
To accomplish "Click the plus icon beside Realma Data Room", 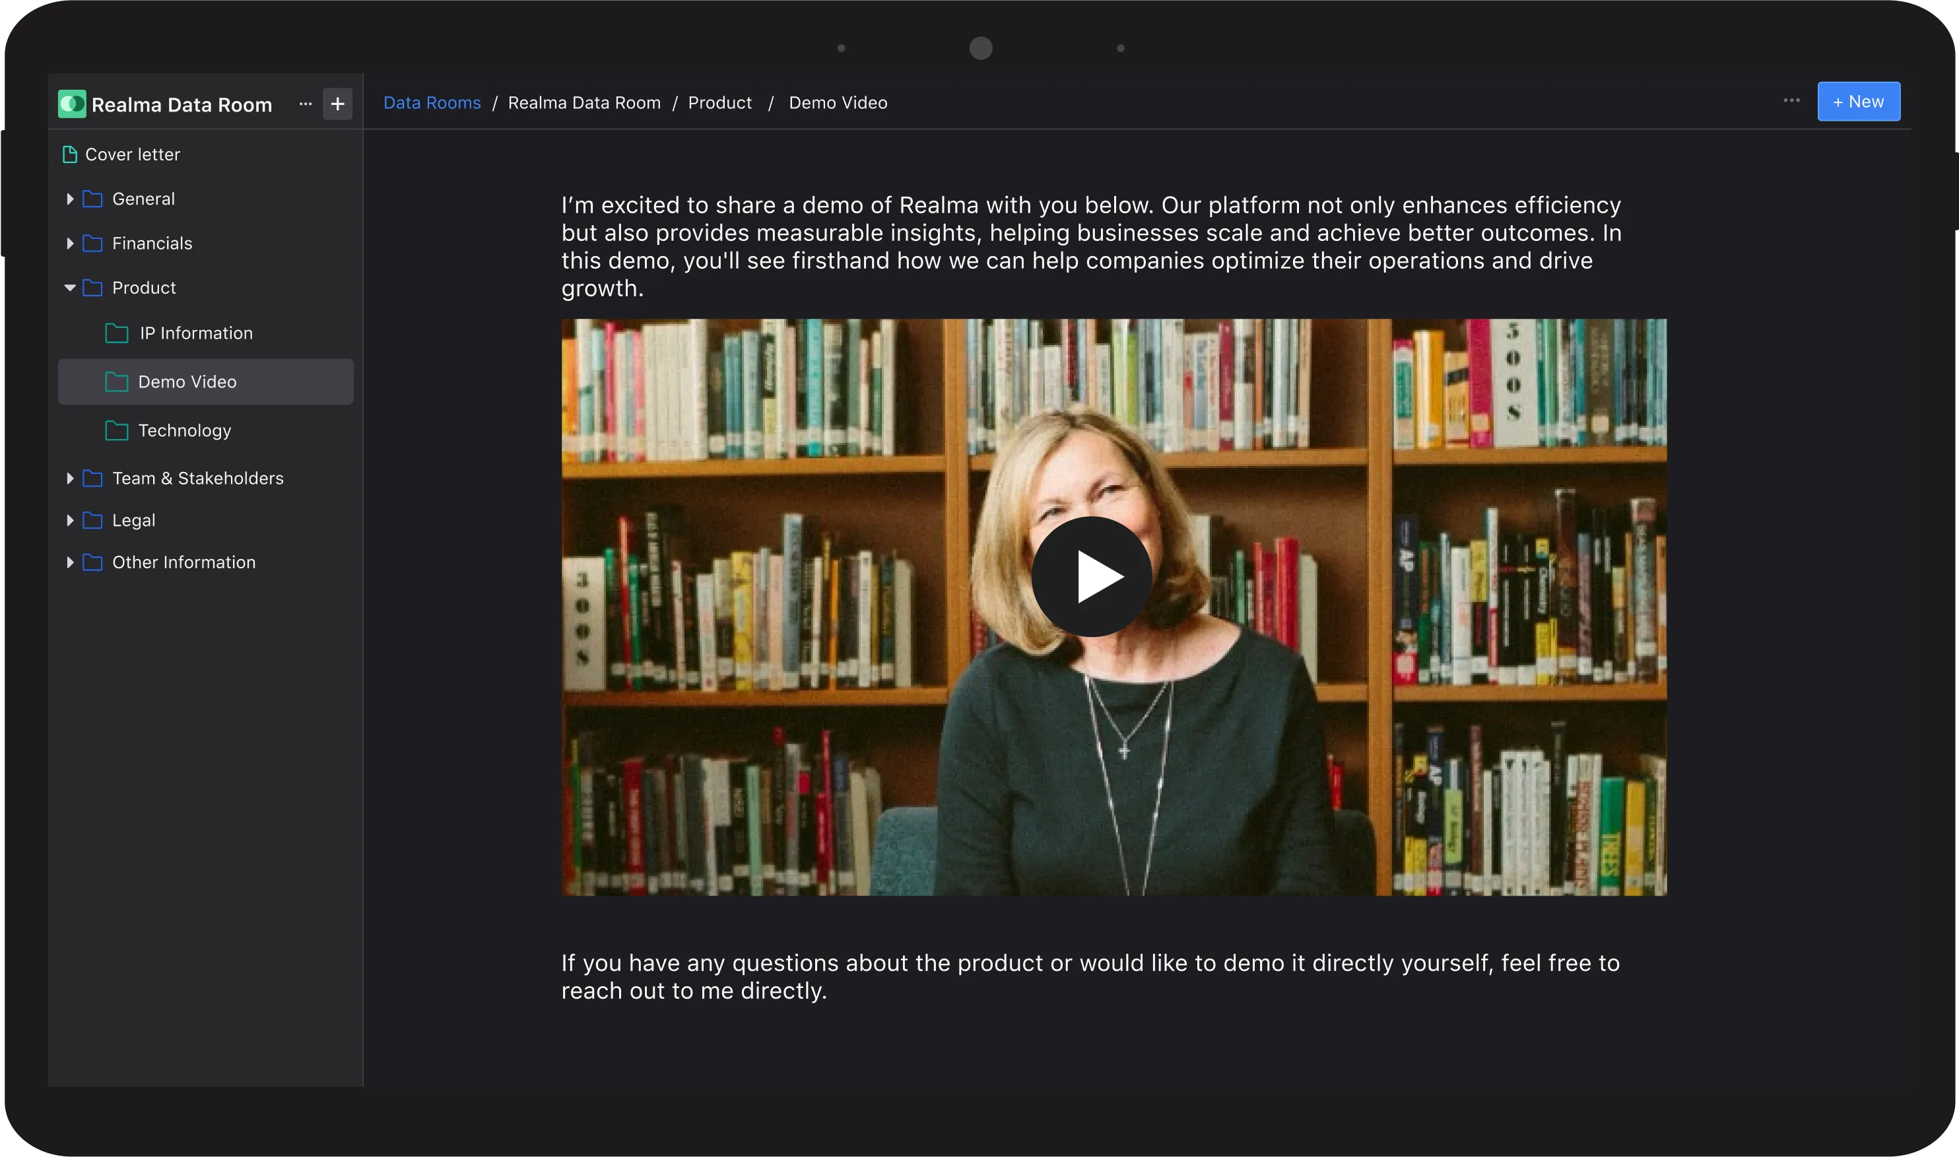I will [337, 104].
